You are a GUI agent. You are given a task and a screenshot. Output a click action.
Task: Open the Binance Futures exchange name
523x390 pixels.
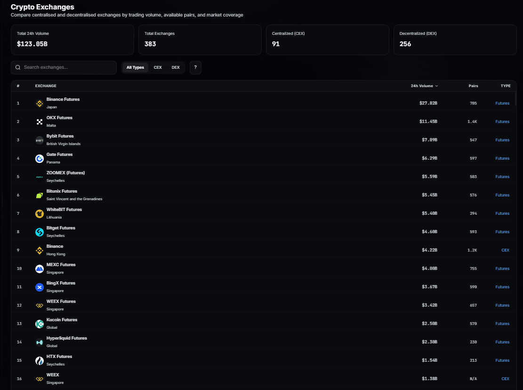[63, 99]
